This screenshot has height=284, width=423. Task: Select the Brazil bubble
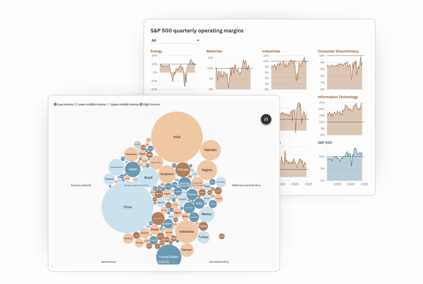(x=149, y=178)
